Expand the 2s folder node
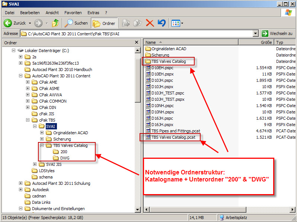 (20, 57)
